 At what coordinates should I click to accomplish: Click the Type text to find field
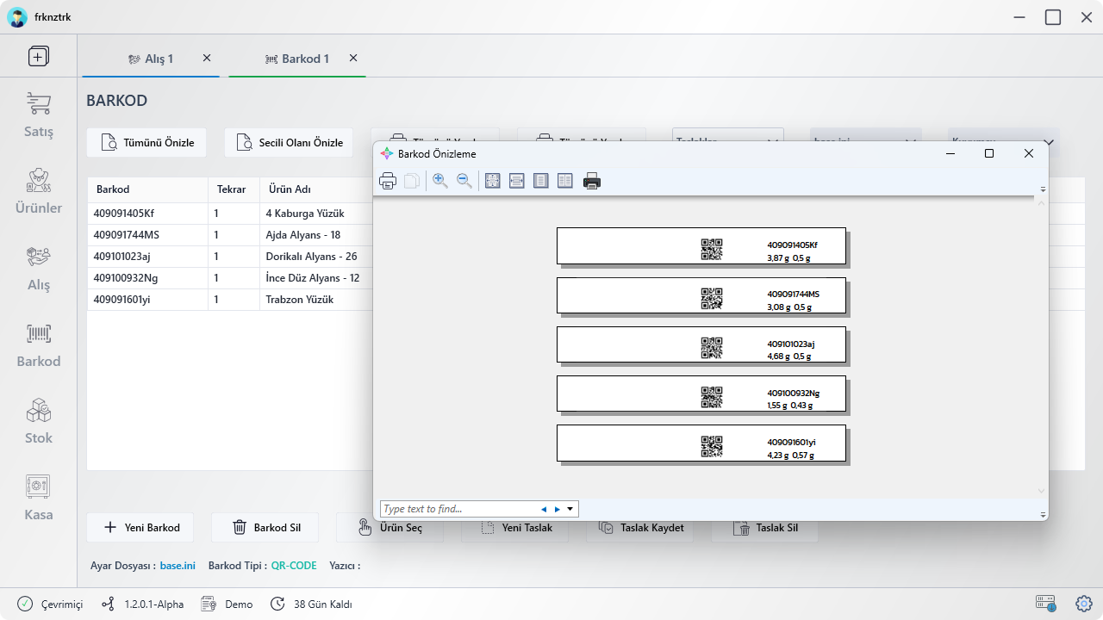[x=458, y=509]
